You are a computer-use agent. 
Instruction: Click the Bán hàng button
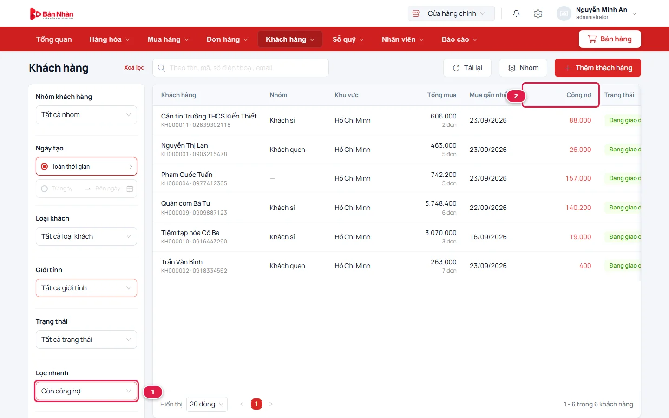(x=610, y=39)
